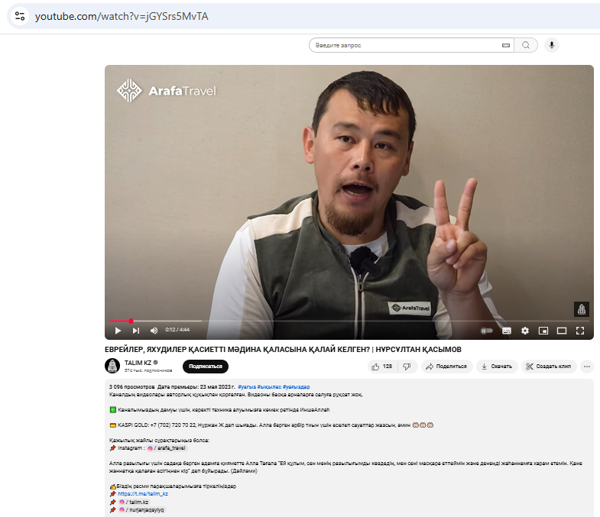Create a clip with Создать клип
The image size is (600, 517).
[549, 367]
